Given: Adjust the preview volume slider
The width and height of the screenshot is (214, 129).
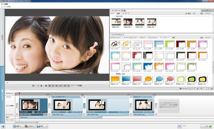Looking at the screenshot, I should click(x=77, y=86).
